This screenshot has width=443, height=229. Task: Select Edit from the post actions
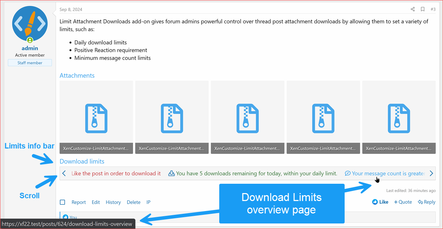point(96,202)
